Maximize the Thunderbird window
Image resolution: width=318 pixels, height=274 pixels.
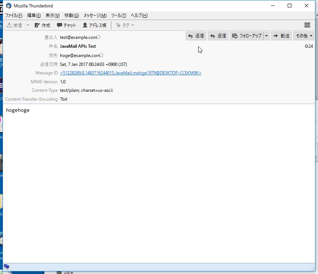[290, 6]
